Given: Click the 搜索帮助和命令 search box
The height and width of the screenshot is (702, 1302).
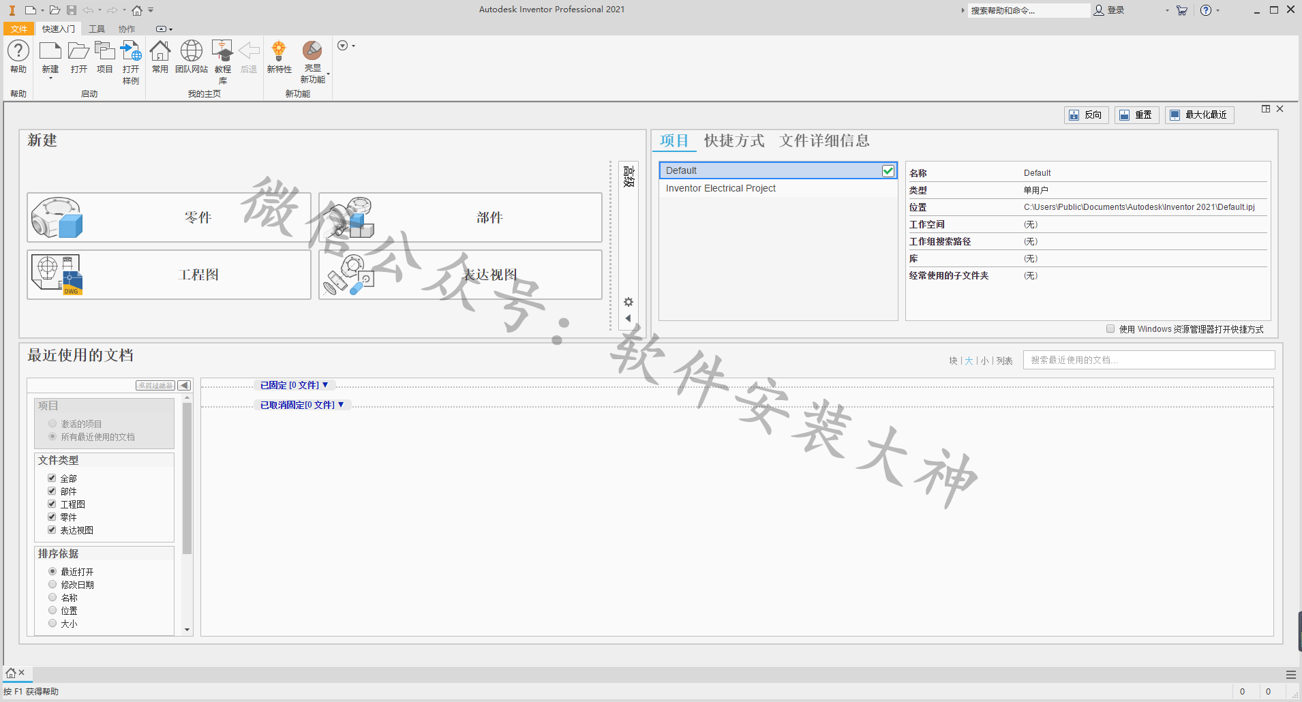Looking at the screenshot, I should [x=1029, y=10].
